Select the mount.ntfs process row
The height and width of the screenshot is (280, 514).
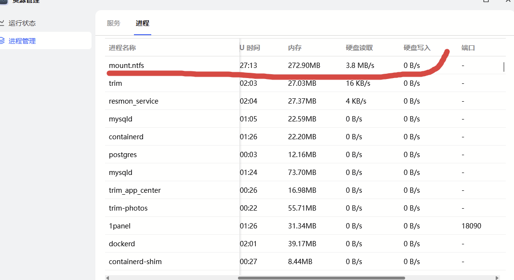(126, 65)
